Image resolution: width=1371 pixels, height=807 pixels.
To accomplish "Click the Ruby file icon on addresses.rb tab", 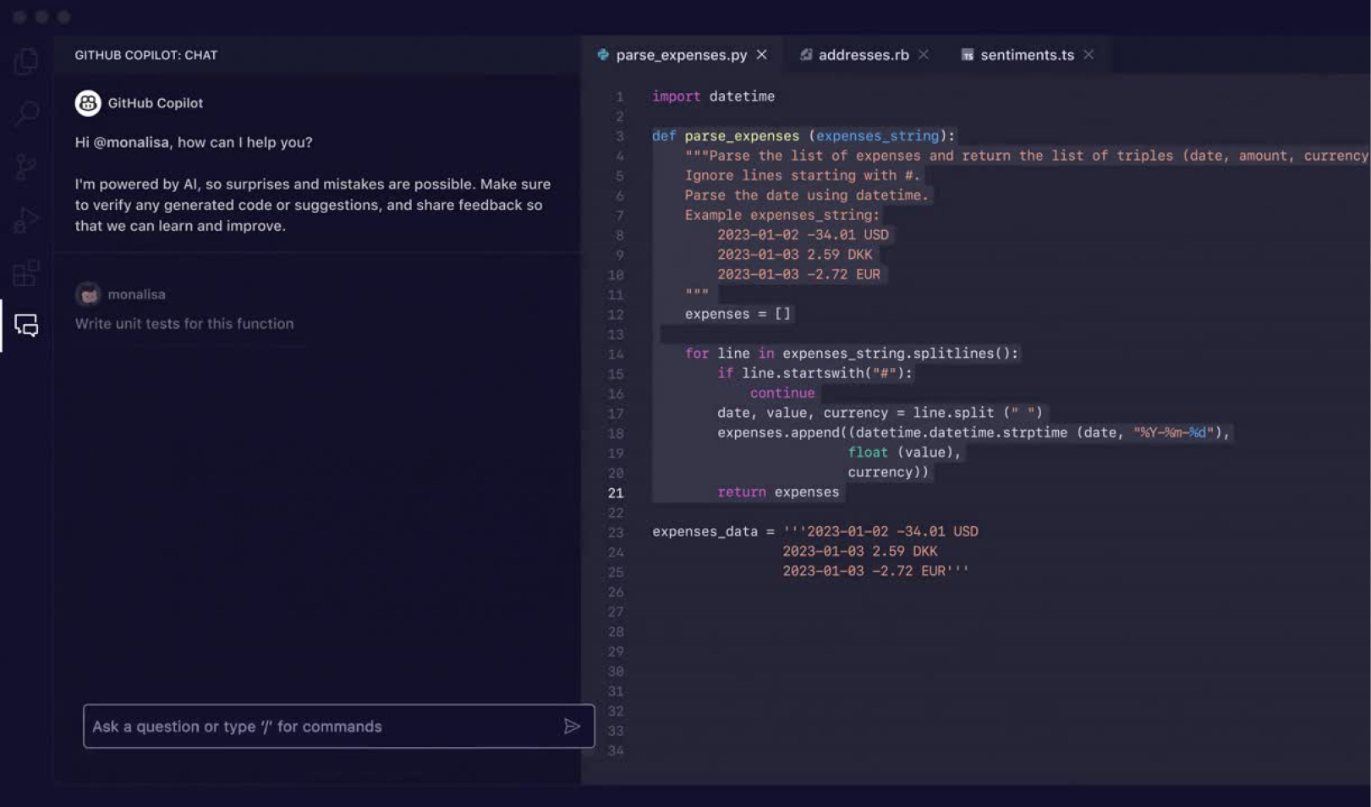I will click(x=806, y=55).
